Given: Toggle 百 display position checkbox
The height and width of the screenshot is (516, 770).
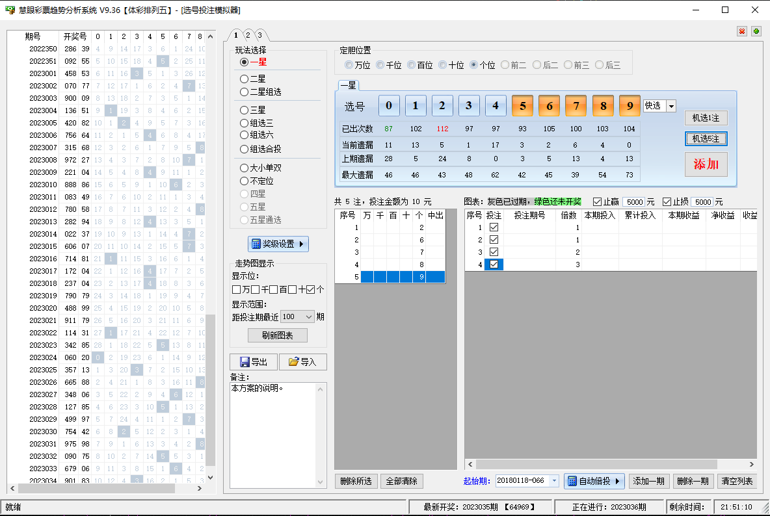Looking at the screenshot, I should (274, 290).
